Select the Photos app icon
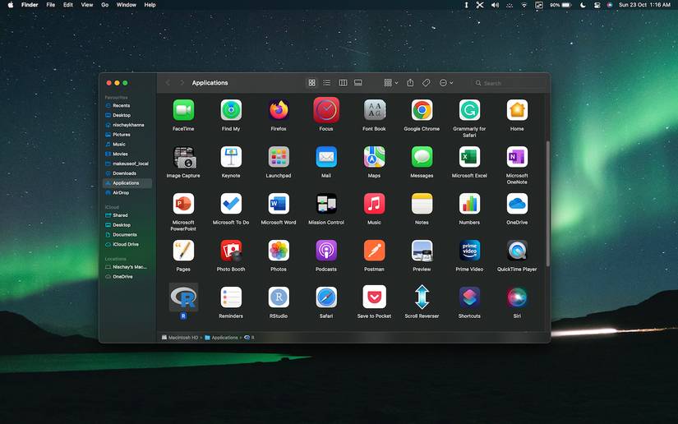The width and height of the screenshot is (678, 424). [279, 251]
